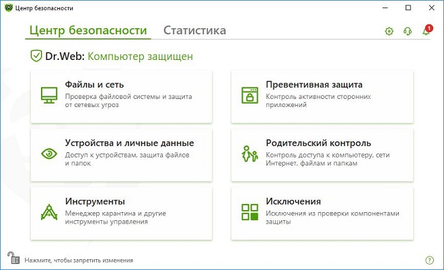Open help via the question mark icon
This screenshot has height=270, width=444.
[x=429, y=260]
